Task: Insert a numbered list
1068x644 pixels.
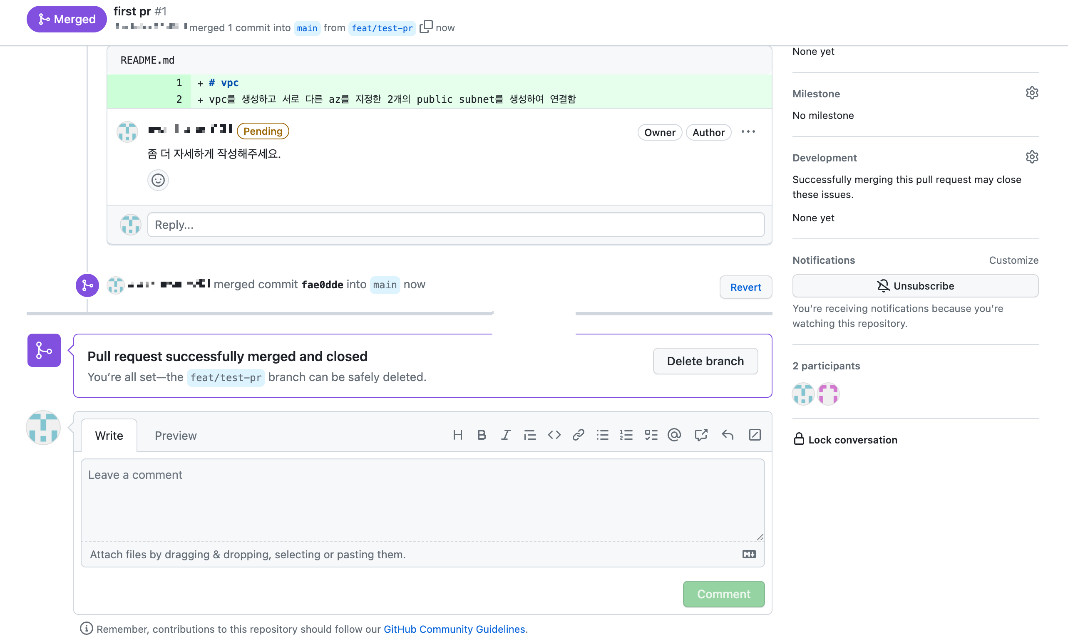Action: pyautogui.click(x=626, y=435)
